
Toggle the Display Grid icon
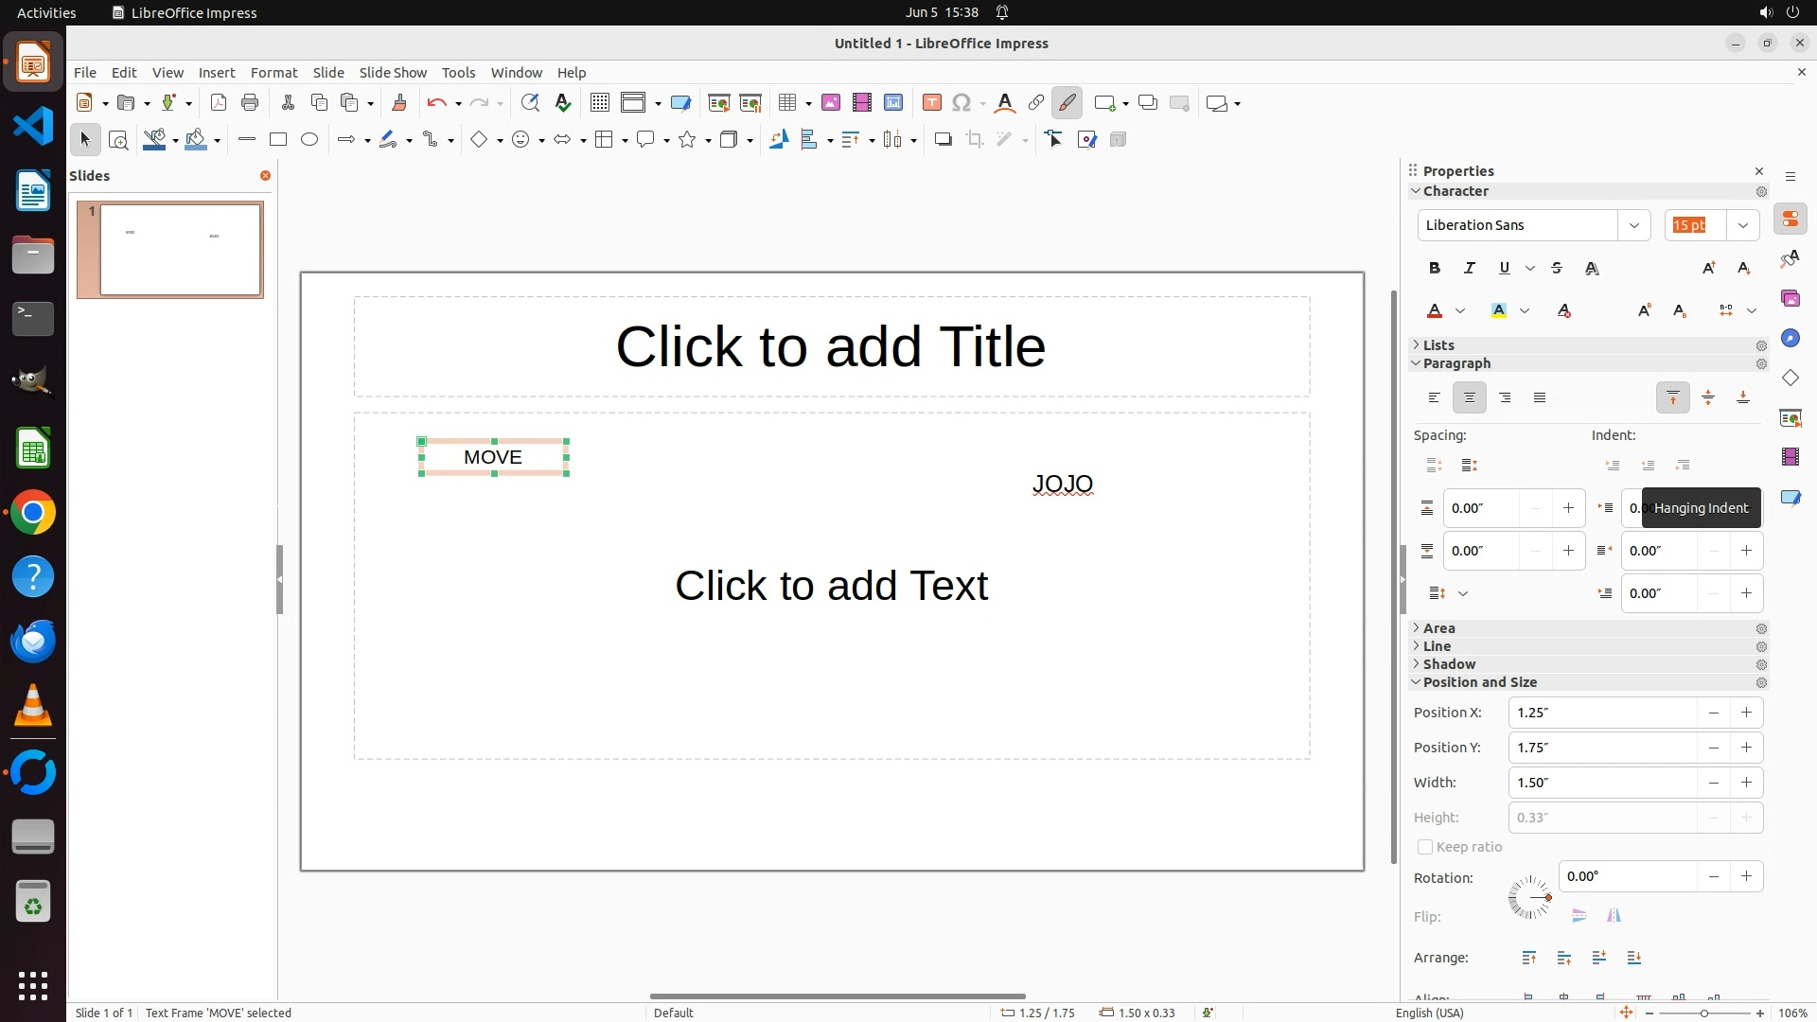pyautogui.click(x=599, y=103)
